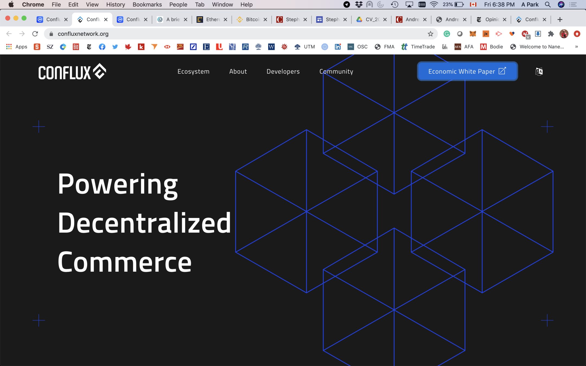Expand hidden bookmarks with the chevron
The width and height of the screenshot is (586, 366).
pos(577,47)
